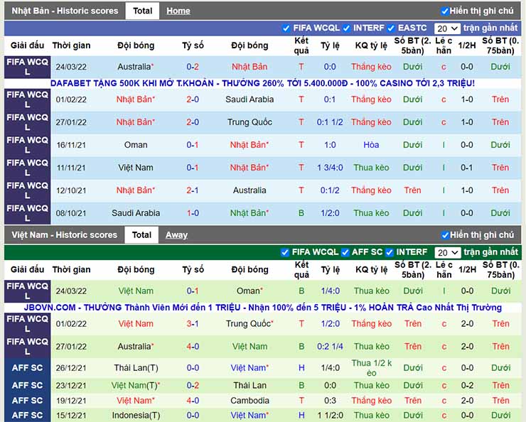Viewport: 526px width, 422px height.
Task: Click Thái Lan(T) team name in the 26/12/21 row
Action: [136, 368]
